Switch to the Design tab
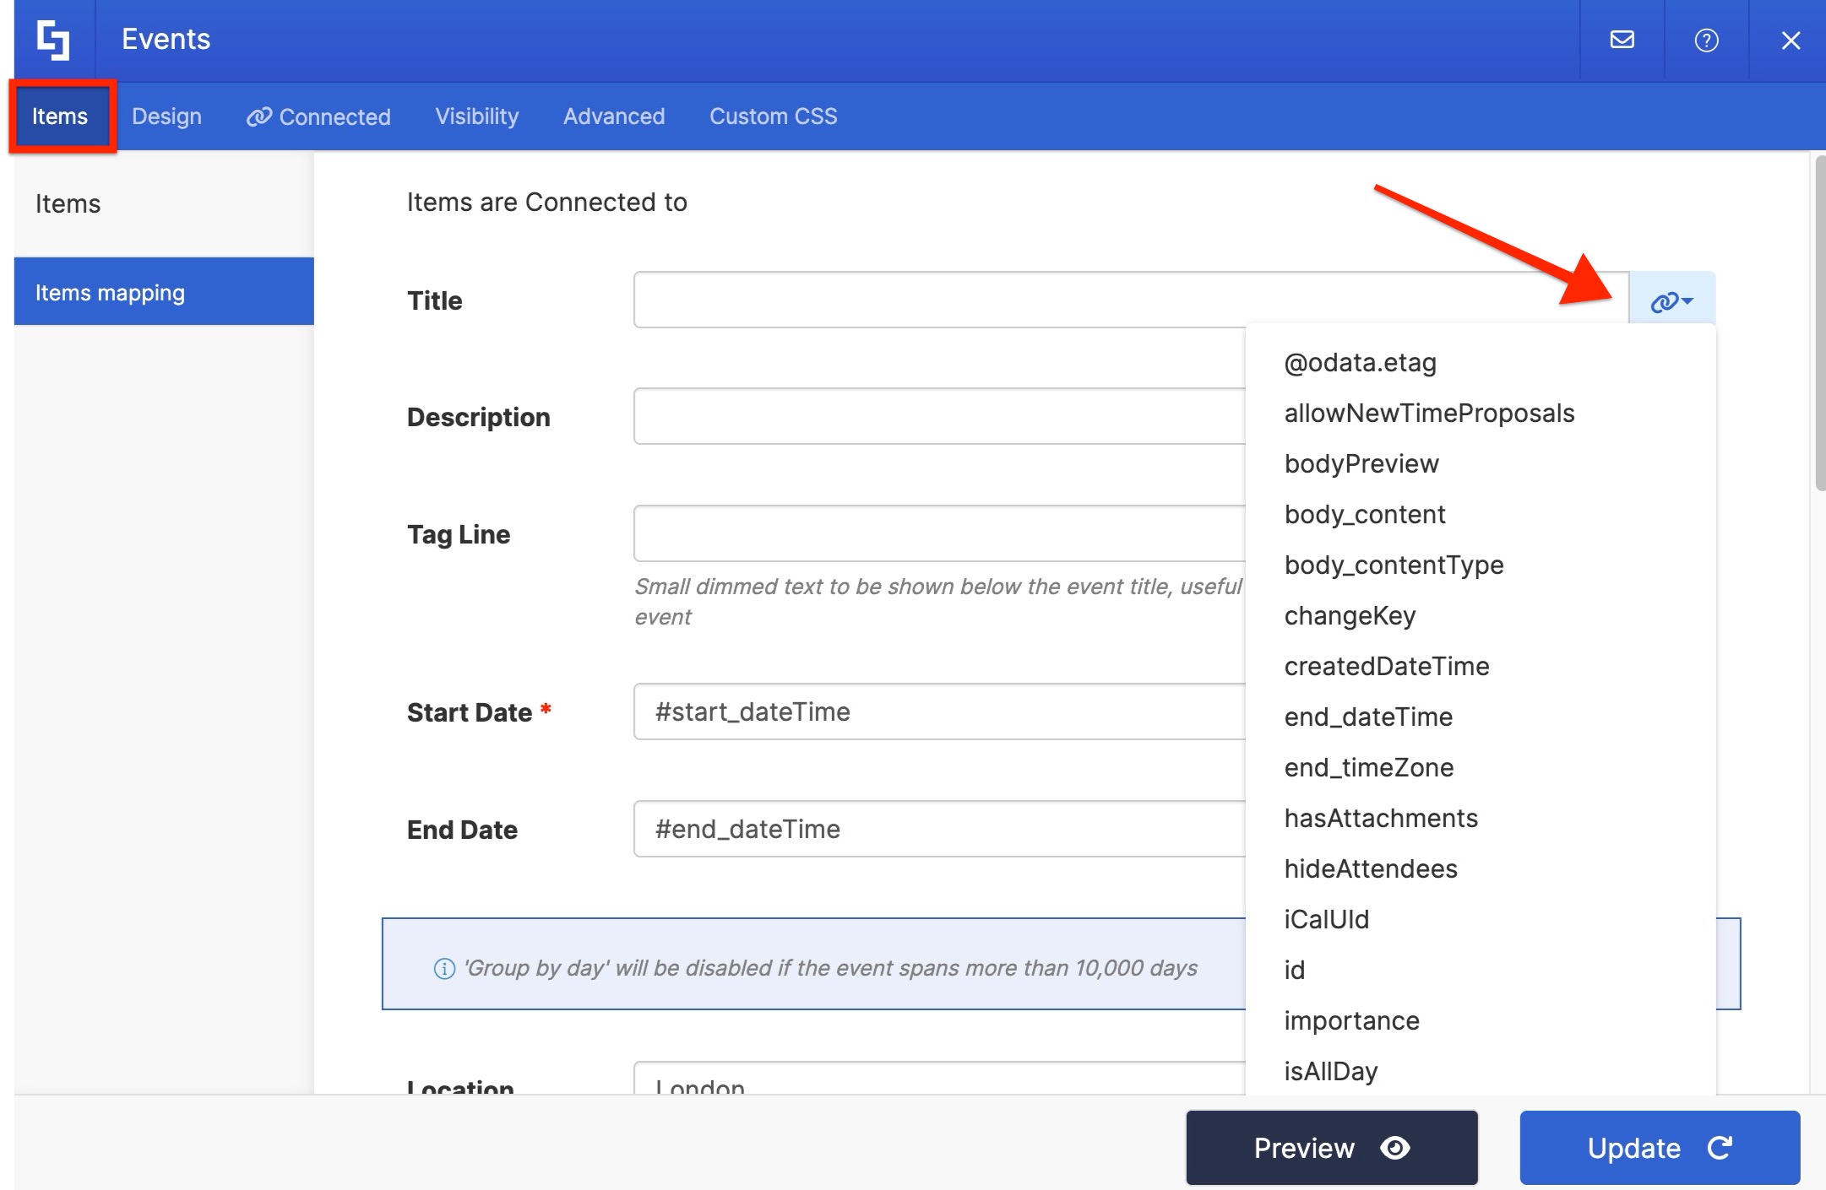Viewport: 1826px width, 1190px height. tap(166, 116)
